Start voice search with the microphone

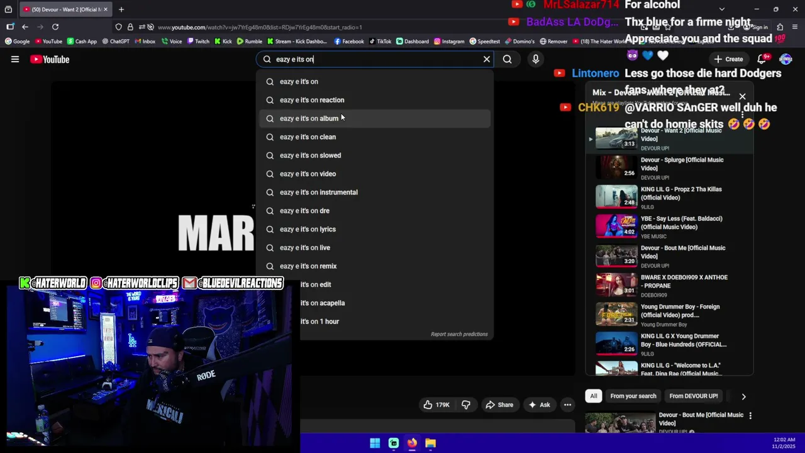tap(536, 59)
